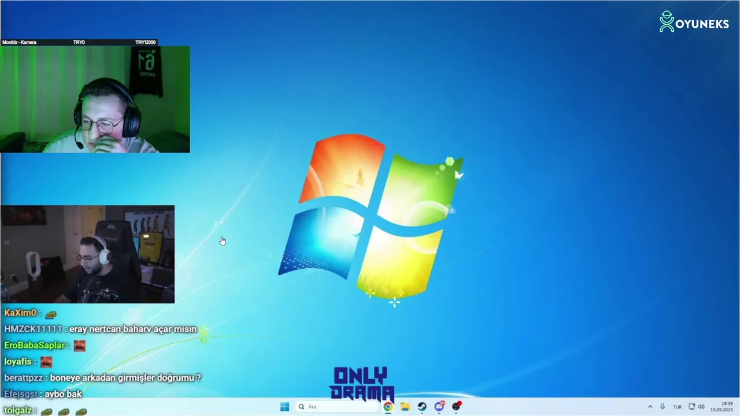740x416 pixels.
Task: Switch the TUR keyboard language indicator
Action: tap(677, 407)
